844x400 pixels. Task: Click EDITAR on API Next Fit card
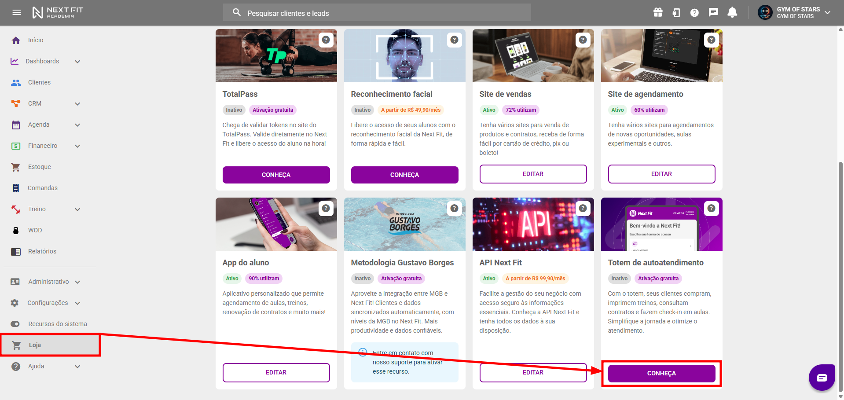point(533,372)
